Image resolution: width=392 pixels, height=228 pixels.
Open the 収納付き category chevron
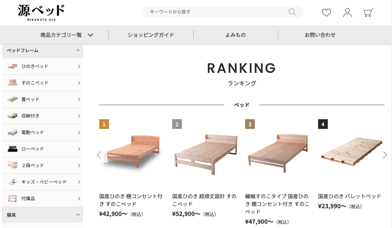click(79, 116)
